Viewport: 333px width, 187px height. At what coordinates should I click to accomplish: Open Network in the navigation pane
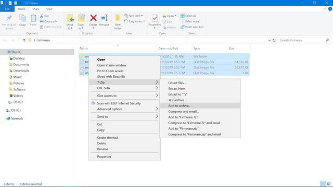tap(17, 118)
